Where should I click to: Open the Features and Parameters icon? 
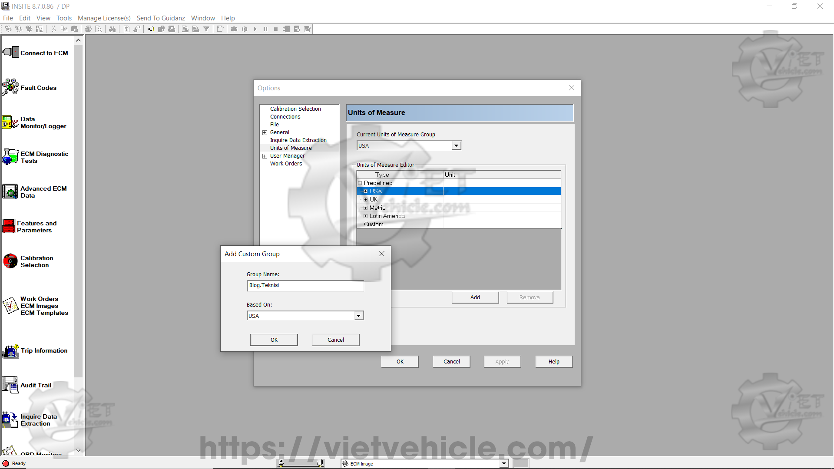click(x=9, y=226)
